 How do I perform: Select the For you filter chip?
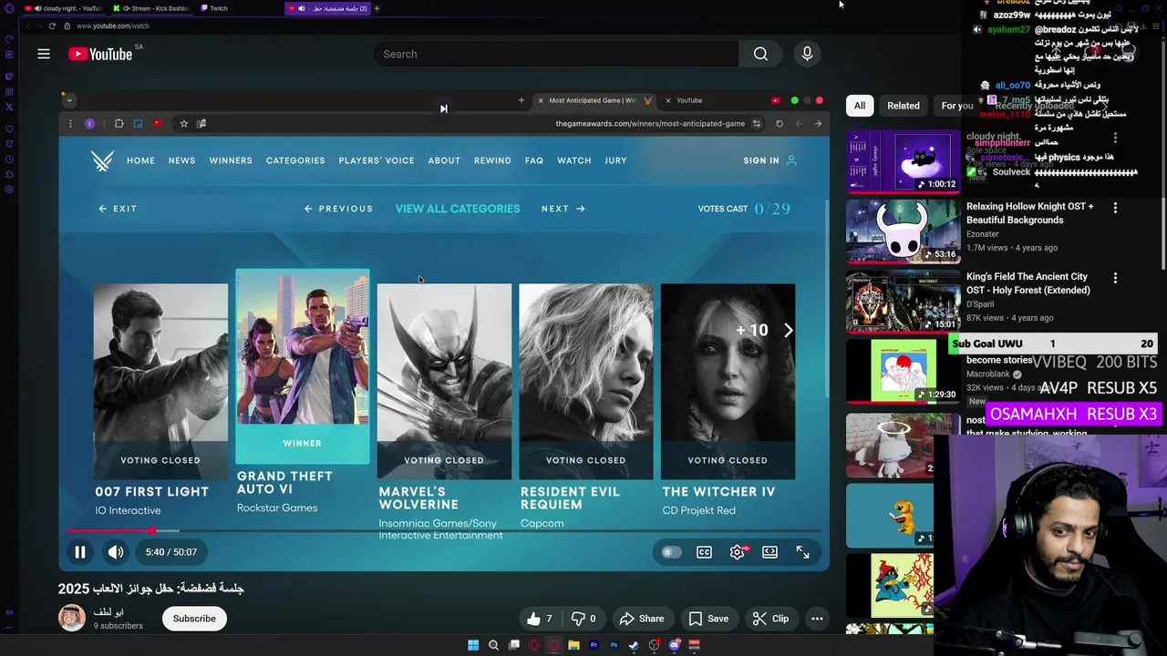[956, 106]
